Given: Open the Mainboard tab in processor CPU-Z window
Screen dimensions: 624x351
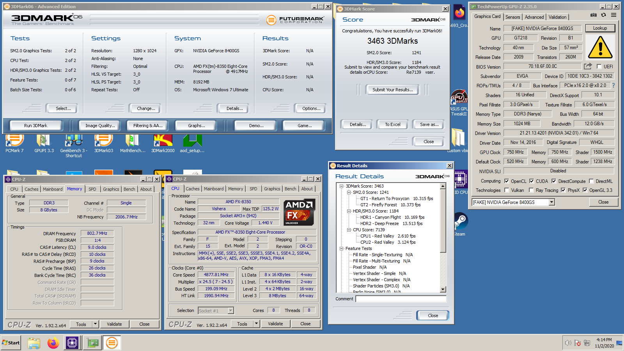Looking at the screenshot, I should (x=214, y=189).
